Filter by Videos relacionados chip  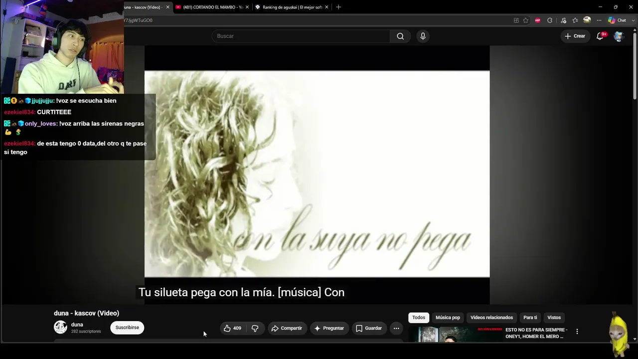(x=491, y=318)
